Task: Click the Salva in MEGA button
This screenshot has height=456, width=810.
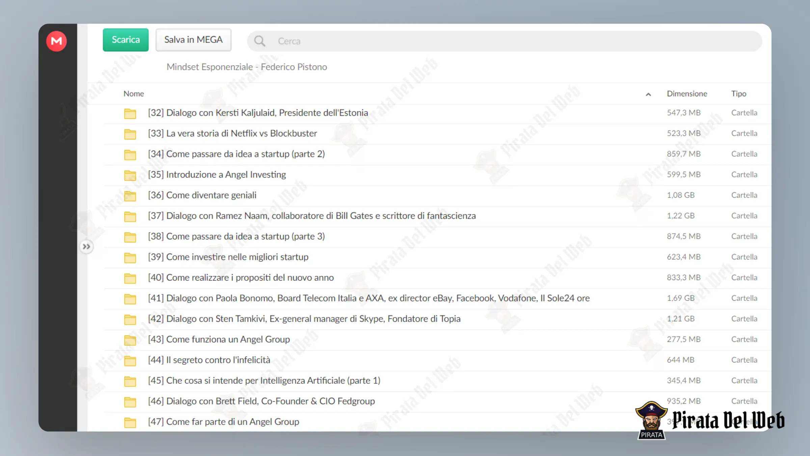Action: pos(193,40)
